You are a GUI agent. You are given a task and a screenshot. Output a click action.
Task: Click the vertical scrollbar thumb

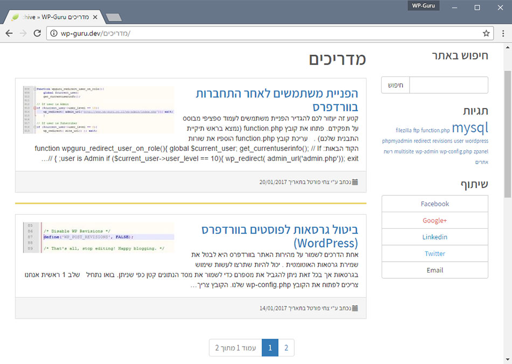(508, 134)
